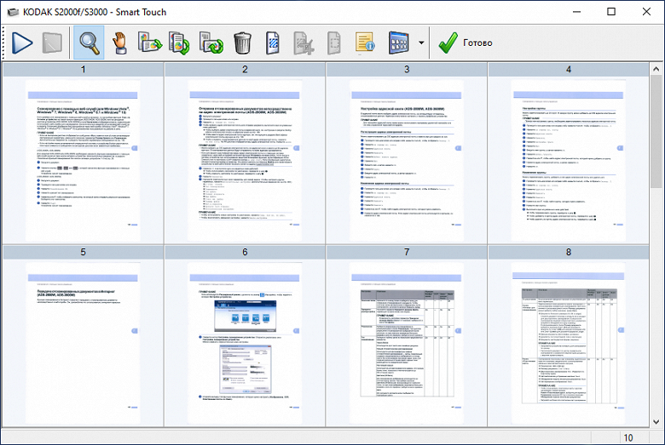Open image information note icon
Image resolution: width=665 pixels, height=445 pixels.
click(365, 43)
